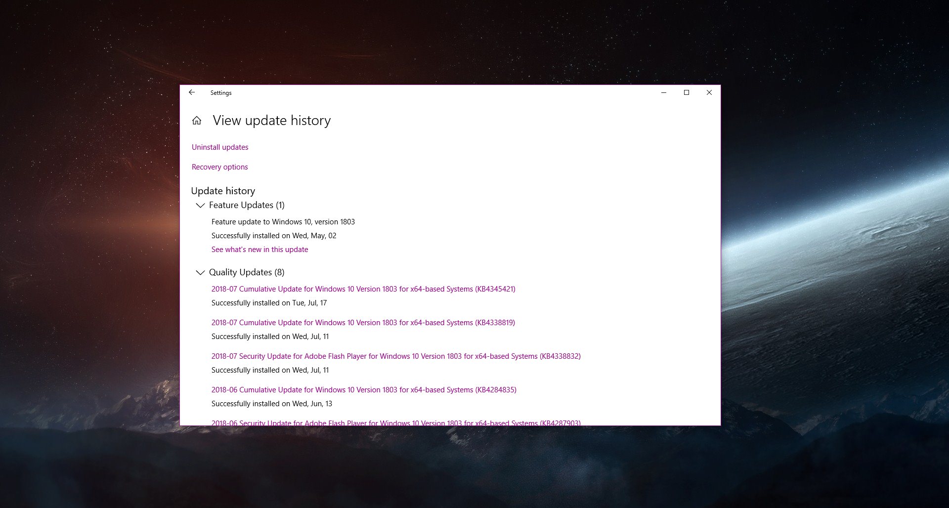Minimize the Settings window
949x508 pixels.
coord(664,92)
